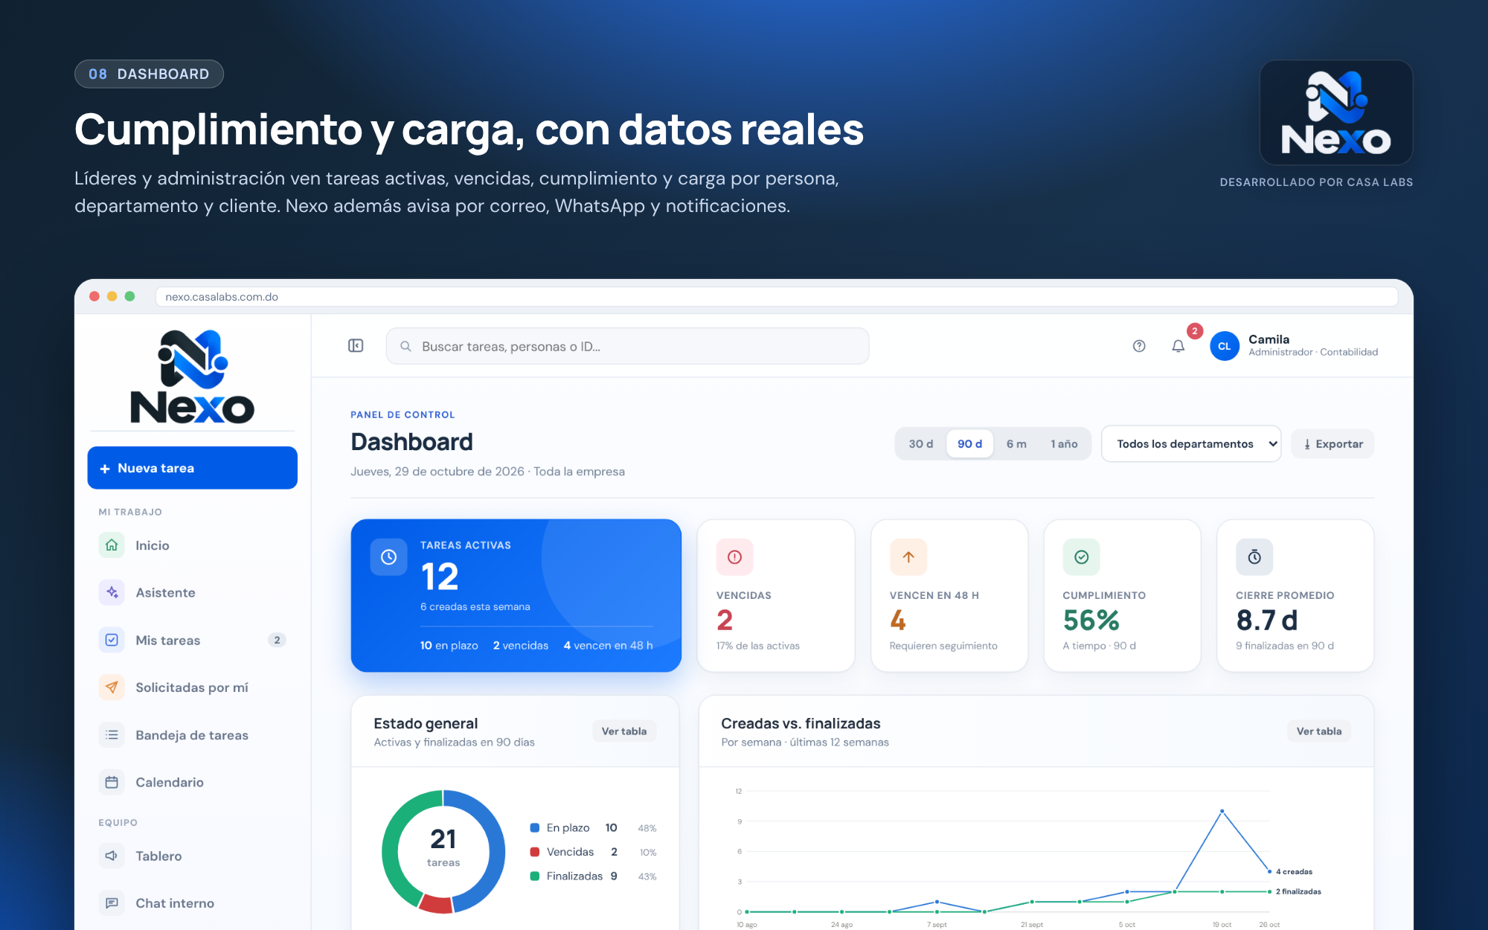
Task: Collapse the sidebar panel icon
Action: tap(356, 346)
